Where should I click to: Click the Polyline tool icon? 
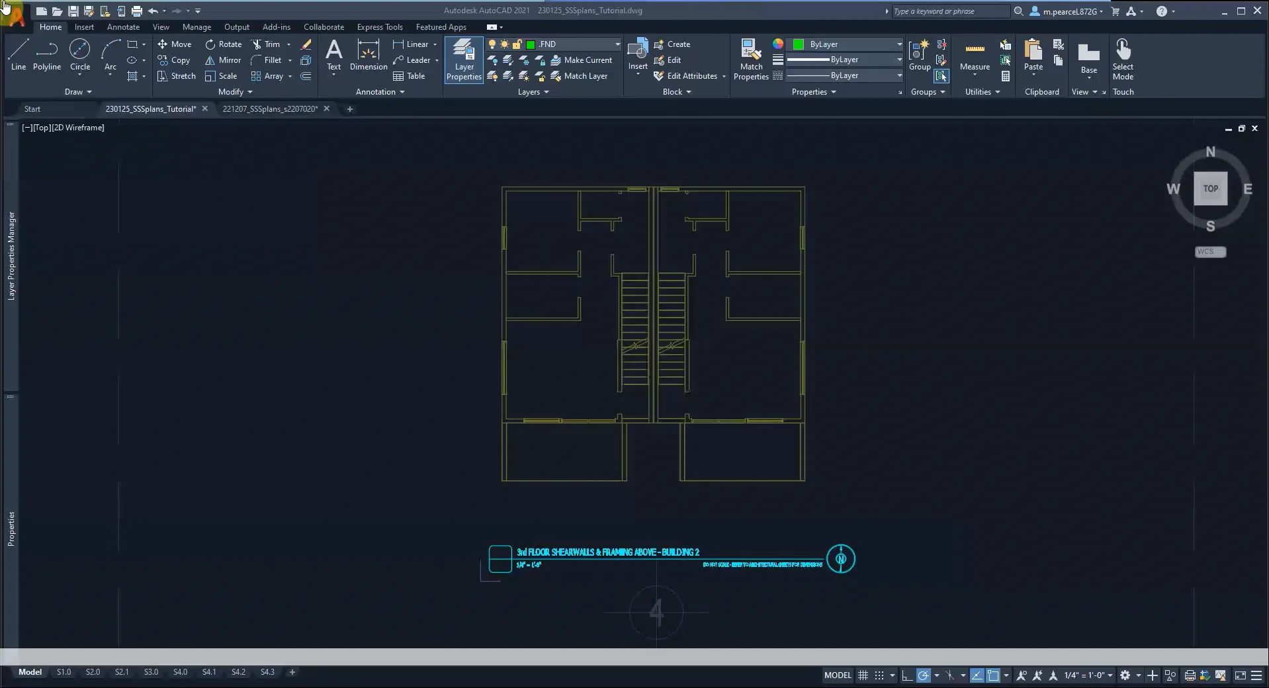(x=47, y=54)
